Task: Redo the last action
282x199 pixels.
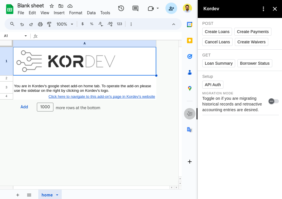Action: tap(31, 24)
